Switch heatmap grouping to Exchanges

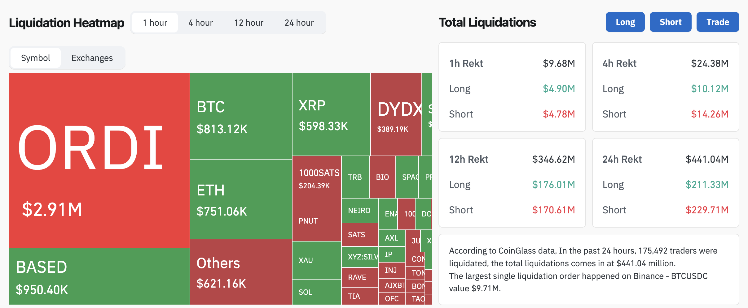click(x=92, y=58)
